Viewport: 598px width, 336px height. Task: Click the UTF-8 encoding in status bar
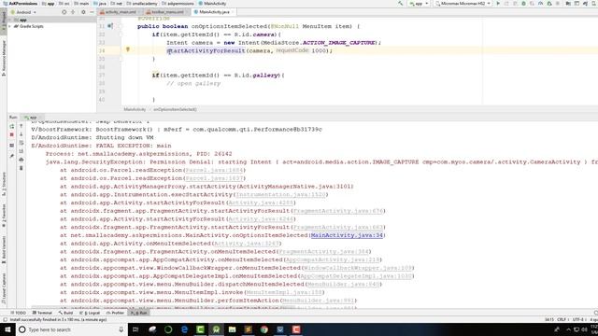(577, 319)
